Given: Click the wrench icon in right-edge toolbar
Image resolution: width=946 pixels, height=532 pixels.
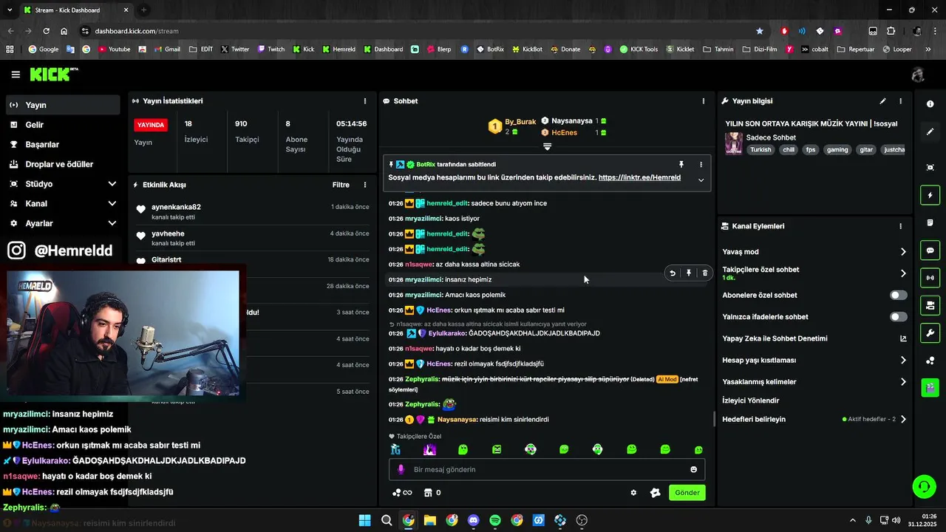Looking at the screenshot, I should point(930,332).
